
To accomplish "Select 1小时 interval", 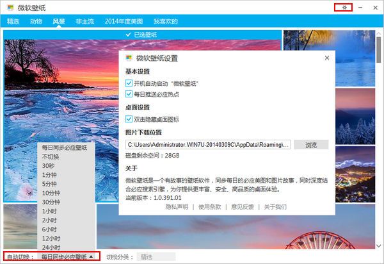I will coord(65,211).
